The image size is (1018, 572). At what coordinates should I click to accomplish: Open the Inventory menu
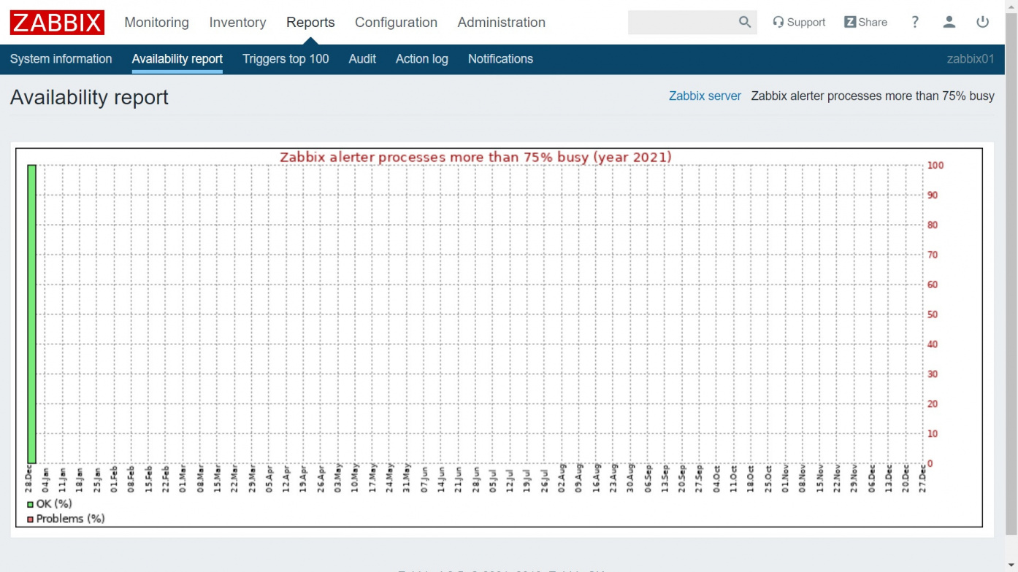click(237, 23)
